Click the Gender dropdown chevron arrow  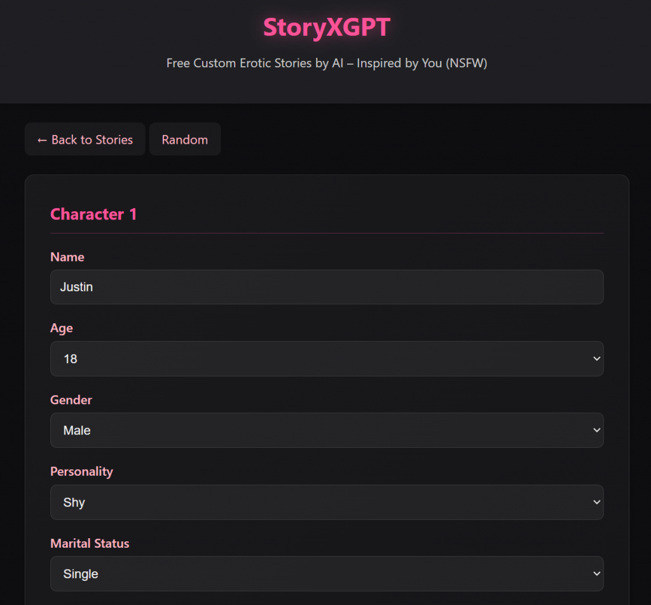tap(596, 431)
